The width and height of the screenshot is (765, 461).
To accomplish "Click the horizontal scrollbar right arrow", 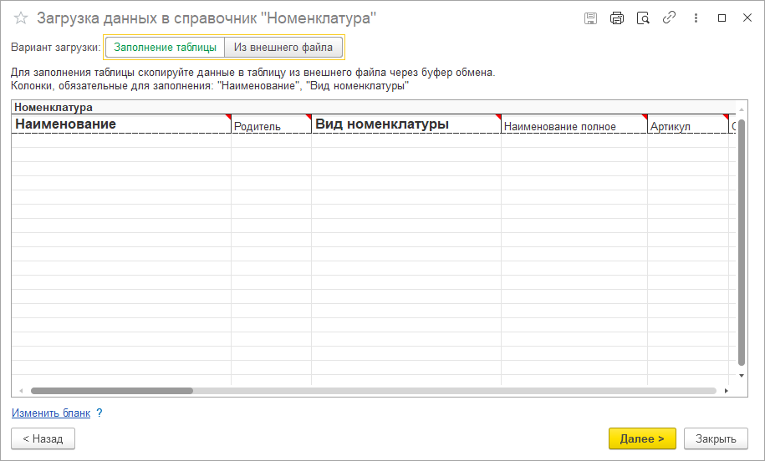I will pos(725,391).
